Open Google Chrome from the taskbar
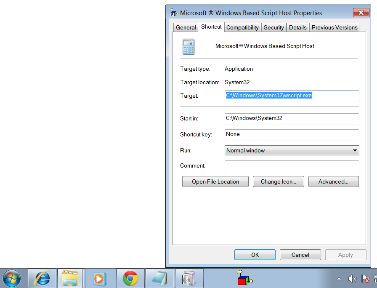 [130, 278]
